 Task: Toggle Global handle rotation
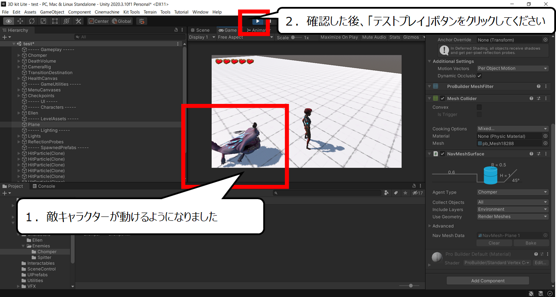click(x=121, y=21)
